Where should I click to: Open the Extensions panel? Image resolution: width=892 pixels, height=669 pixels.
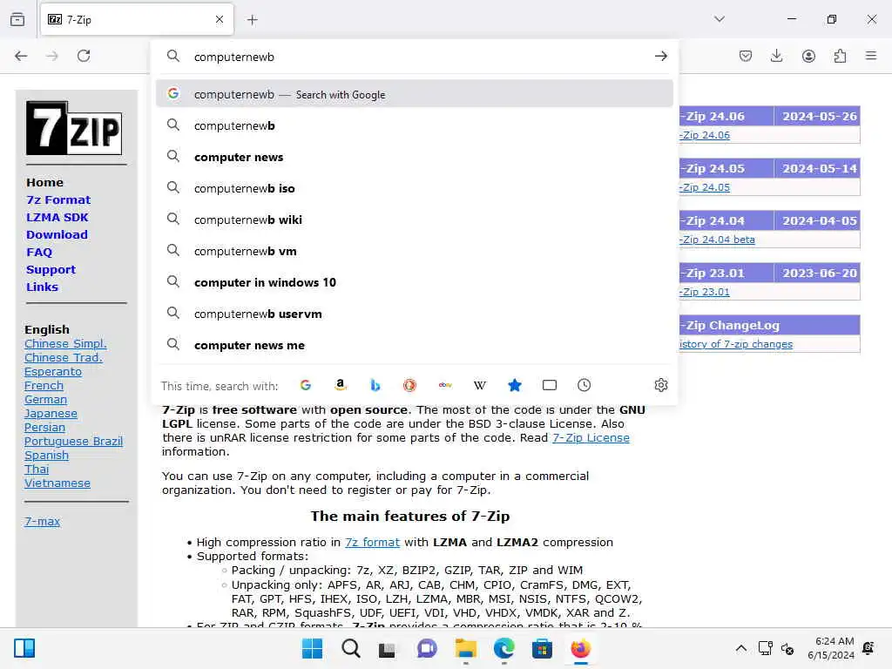click(x=840, y=56)
